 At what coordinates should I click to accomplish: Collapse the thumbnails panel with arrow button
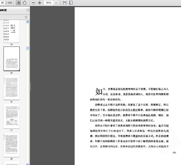click(28, 10)
